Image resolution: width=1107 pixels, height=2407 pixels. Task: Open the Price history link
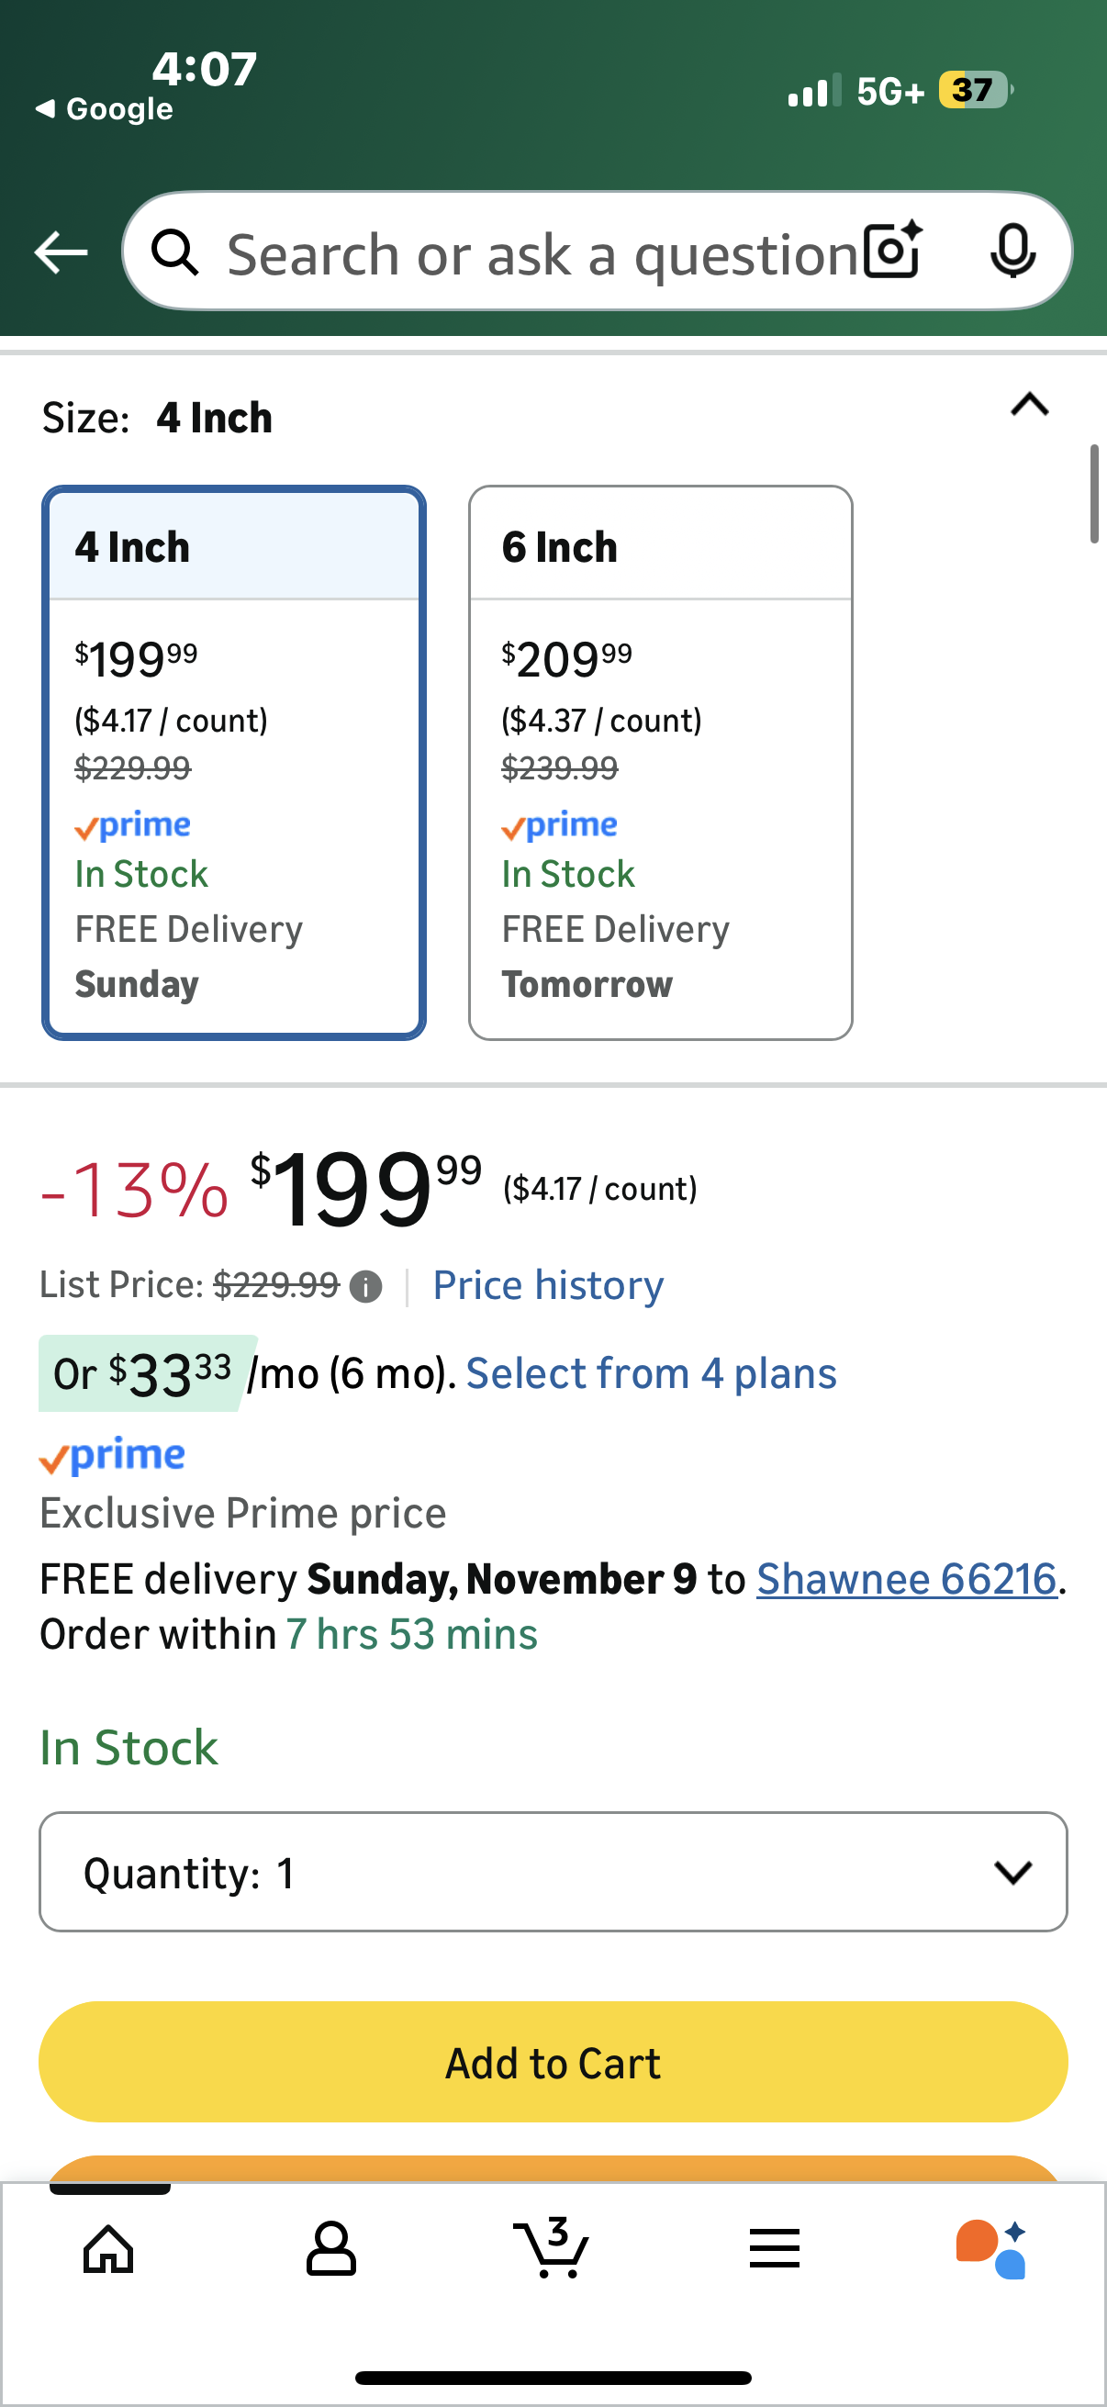(548, 1286)
